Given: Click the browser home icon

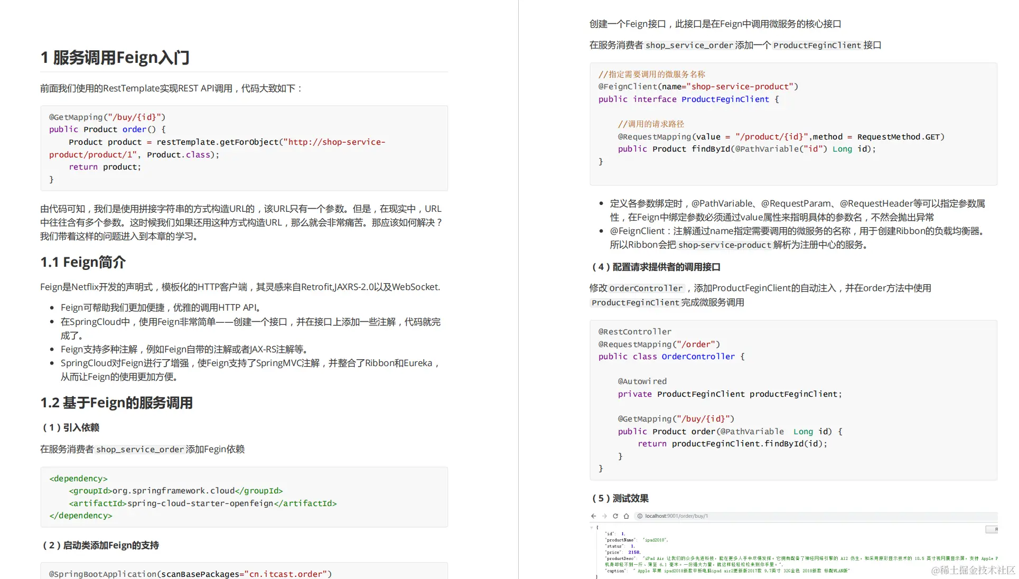Looking at the screenshot, I should coord(627,516).
